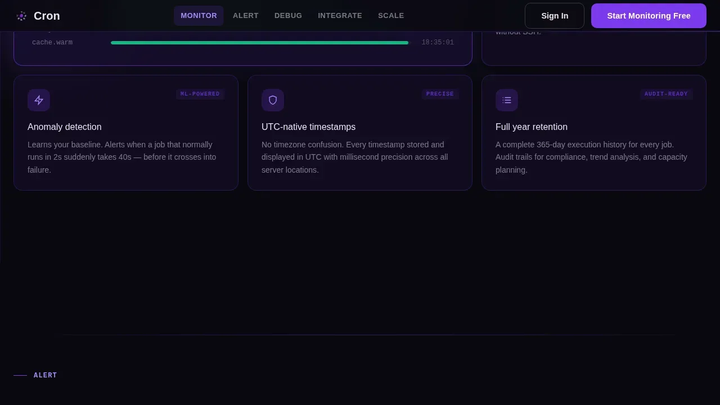720x405 pixels.
Task: Click the 18:35:01 timestamp
Action: tap(438, 43)
